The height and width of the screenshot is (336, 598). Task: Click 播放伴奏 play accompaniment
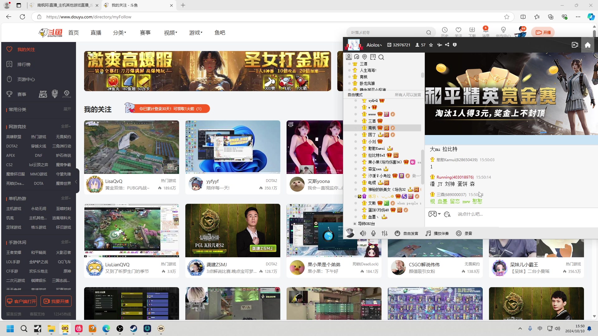(x=437, y=233)
